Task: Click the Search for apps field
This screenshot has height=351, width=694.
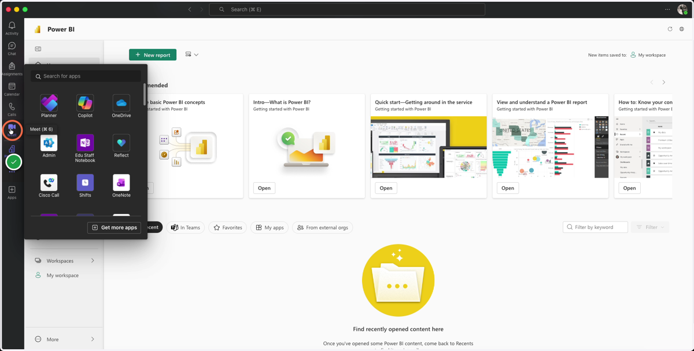Action: (x=86, y=76)
